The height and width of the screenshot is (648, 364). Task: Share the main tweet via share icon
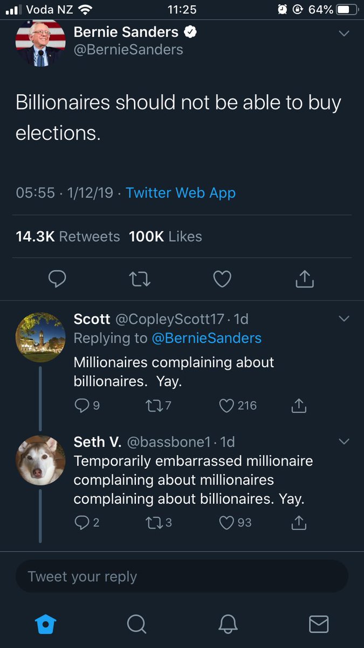pos(305,279)
